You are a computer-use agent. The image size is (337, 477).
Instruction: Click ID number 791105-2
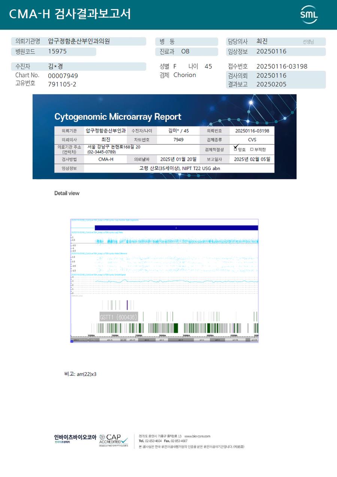click(x=62, y=84)
